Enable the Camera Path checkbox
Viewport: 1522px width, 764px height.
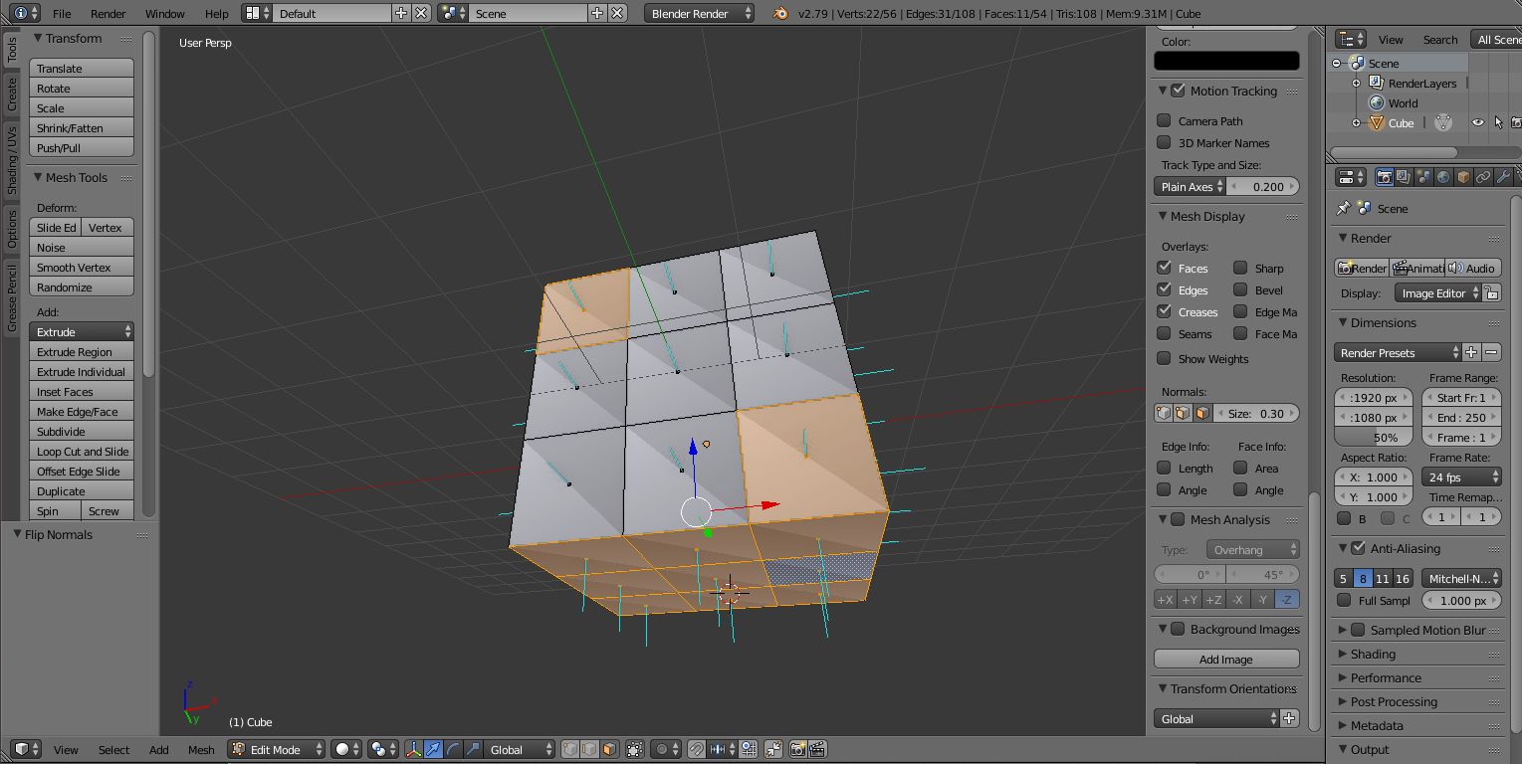pyautogui.click(x=1164, y=120)
